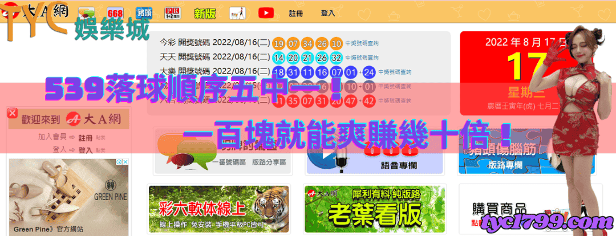Click 登入 link in the welcome sidebar
Screen dimensions: 616x236
pos(85,150)
